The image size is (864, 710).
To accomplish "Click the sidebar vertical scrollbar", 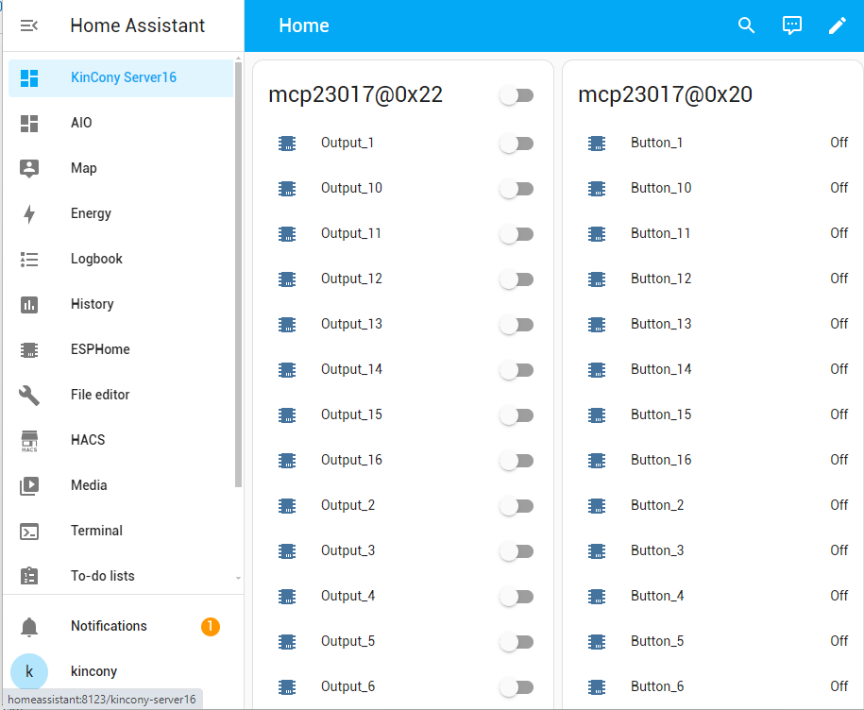I will coord(238,274).
